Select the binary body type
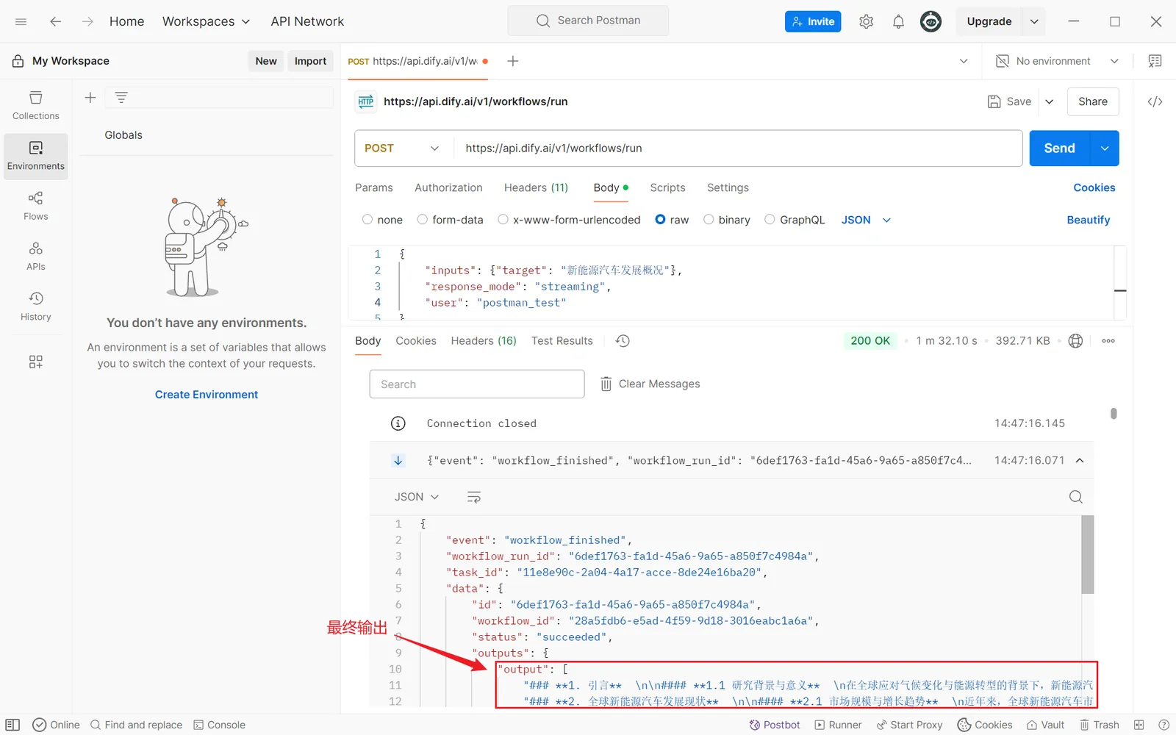 tap(709, 220)
